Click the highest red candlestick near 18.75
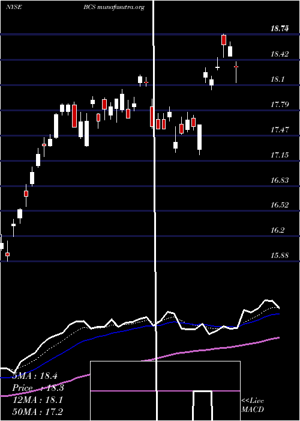300x421 pixels. (224, 40)
